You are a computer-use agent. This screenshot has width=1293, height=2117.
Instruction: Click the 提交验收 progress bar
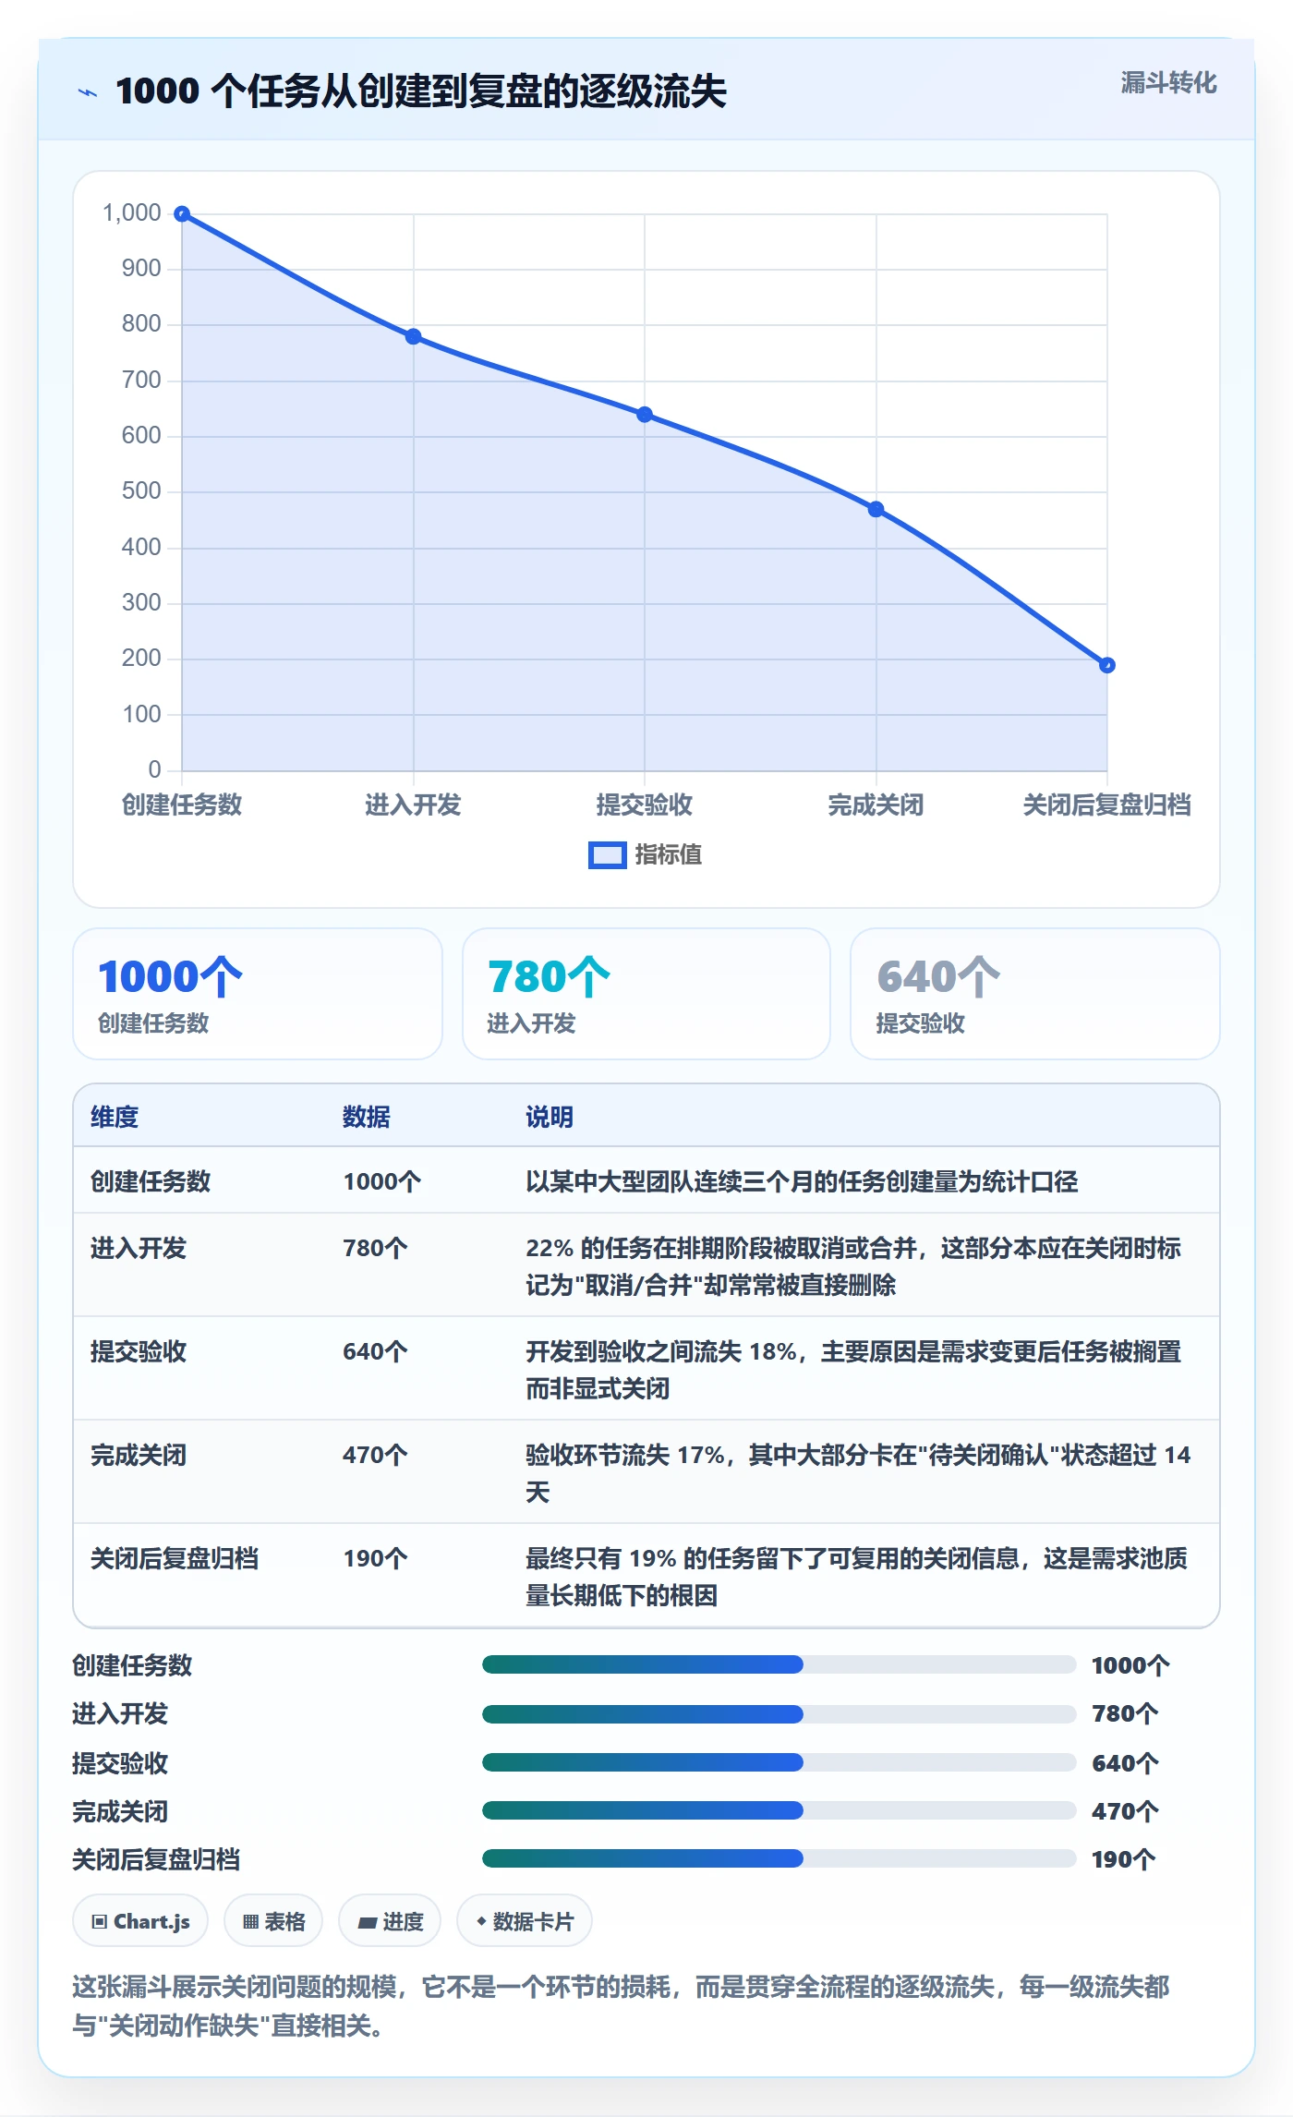(779, 1762)
